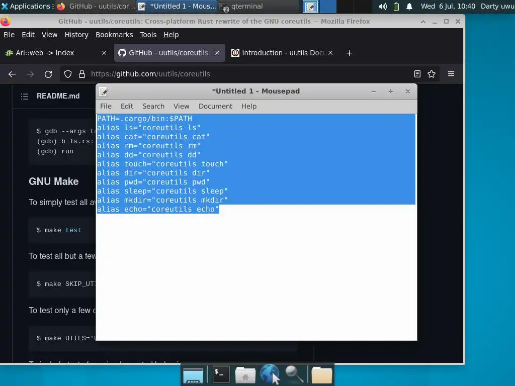
Task: Click the alias mkdir line
Action: (162, 200)
